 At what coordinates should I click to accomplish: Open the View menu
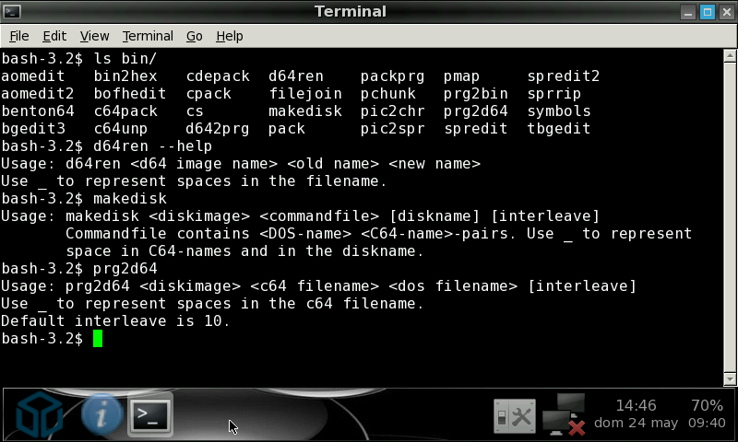(x=94, y=36)
